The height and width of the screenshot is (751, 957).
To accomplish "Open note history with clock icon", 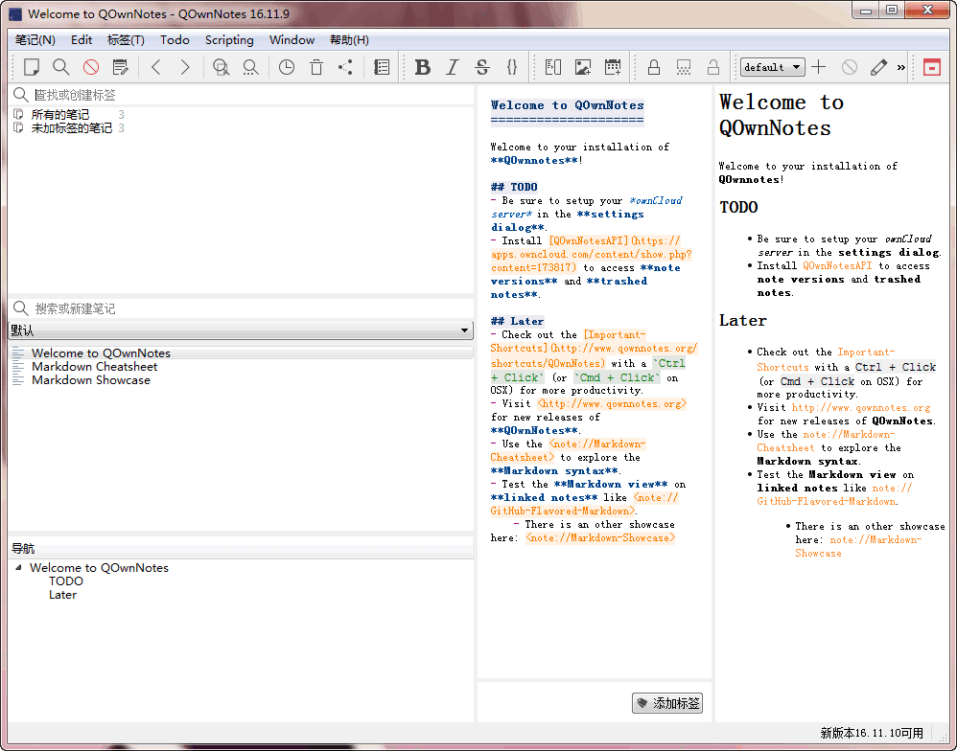I will pos(287,67).
